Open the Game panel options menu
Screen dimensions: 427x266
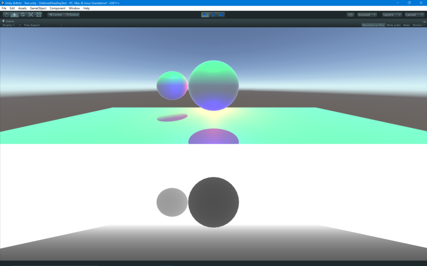(424, 22)
